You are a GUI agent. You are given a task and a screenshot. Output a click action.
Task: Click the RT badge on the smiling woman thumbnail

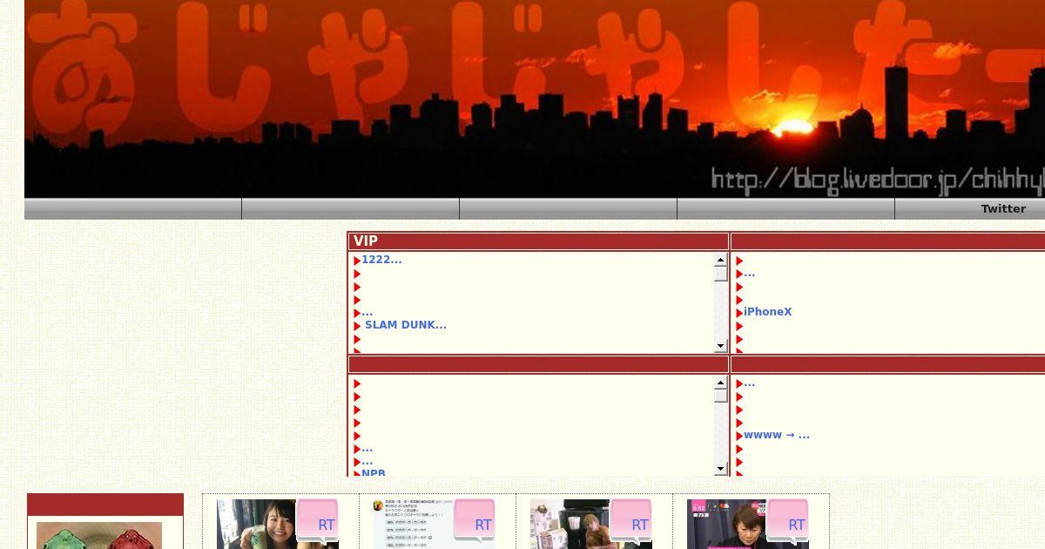pos(318,522)
